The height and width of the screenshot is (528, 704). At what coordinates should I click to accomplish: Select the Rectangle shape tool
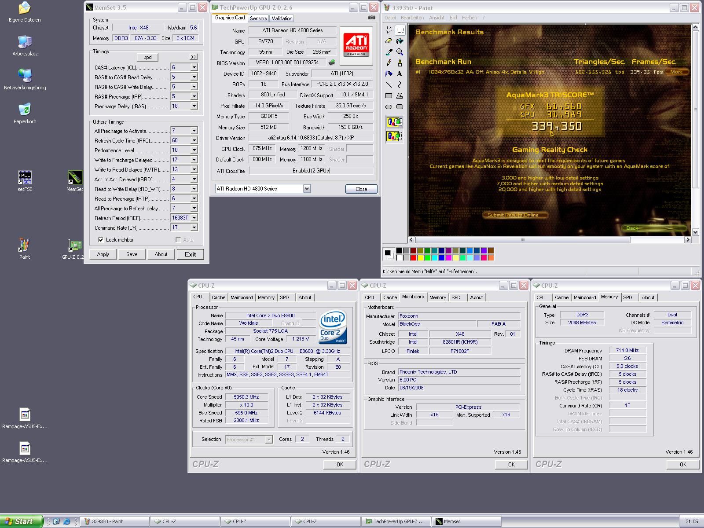coord(389,95)
